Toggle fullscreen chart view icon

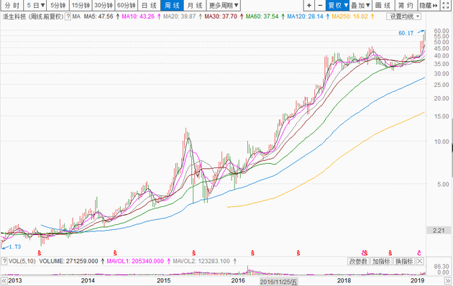click(446, 5)
